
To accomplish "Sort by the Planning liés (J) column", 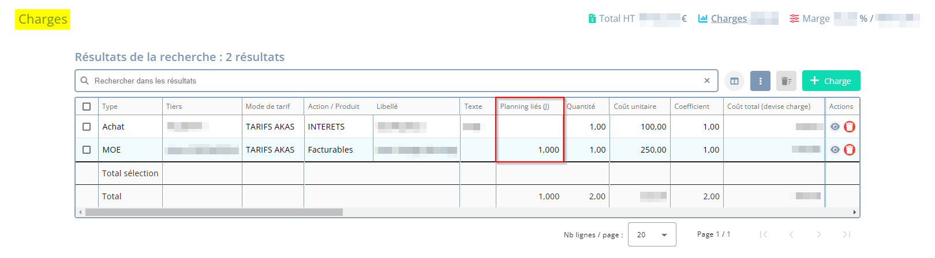I will (x=525, y=107).
